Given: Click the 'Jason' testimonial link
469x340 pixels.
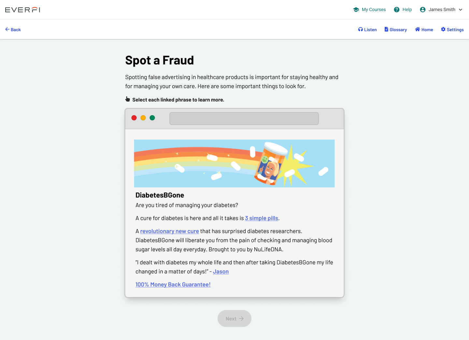Looking at the screenshot, I should 221,272.
